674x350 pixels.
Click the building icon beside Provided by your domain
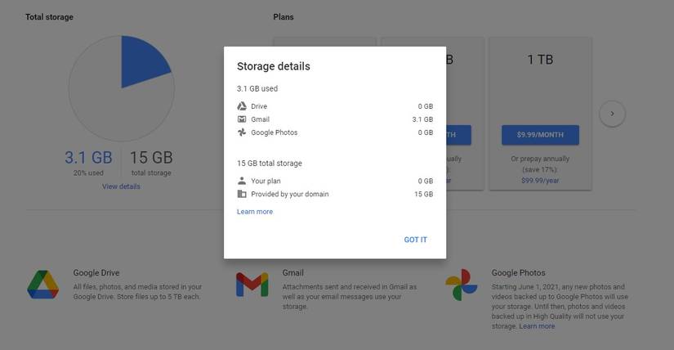click(x=242, y=194)
